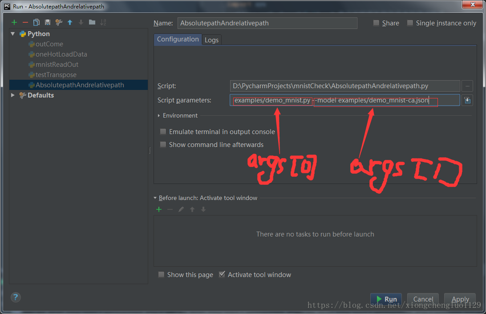Viewport: 486px width, 314px height.
Task: Open edit defaults wrench icon
Action: pos(59,22)
